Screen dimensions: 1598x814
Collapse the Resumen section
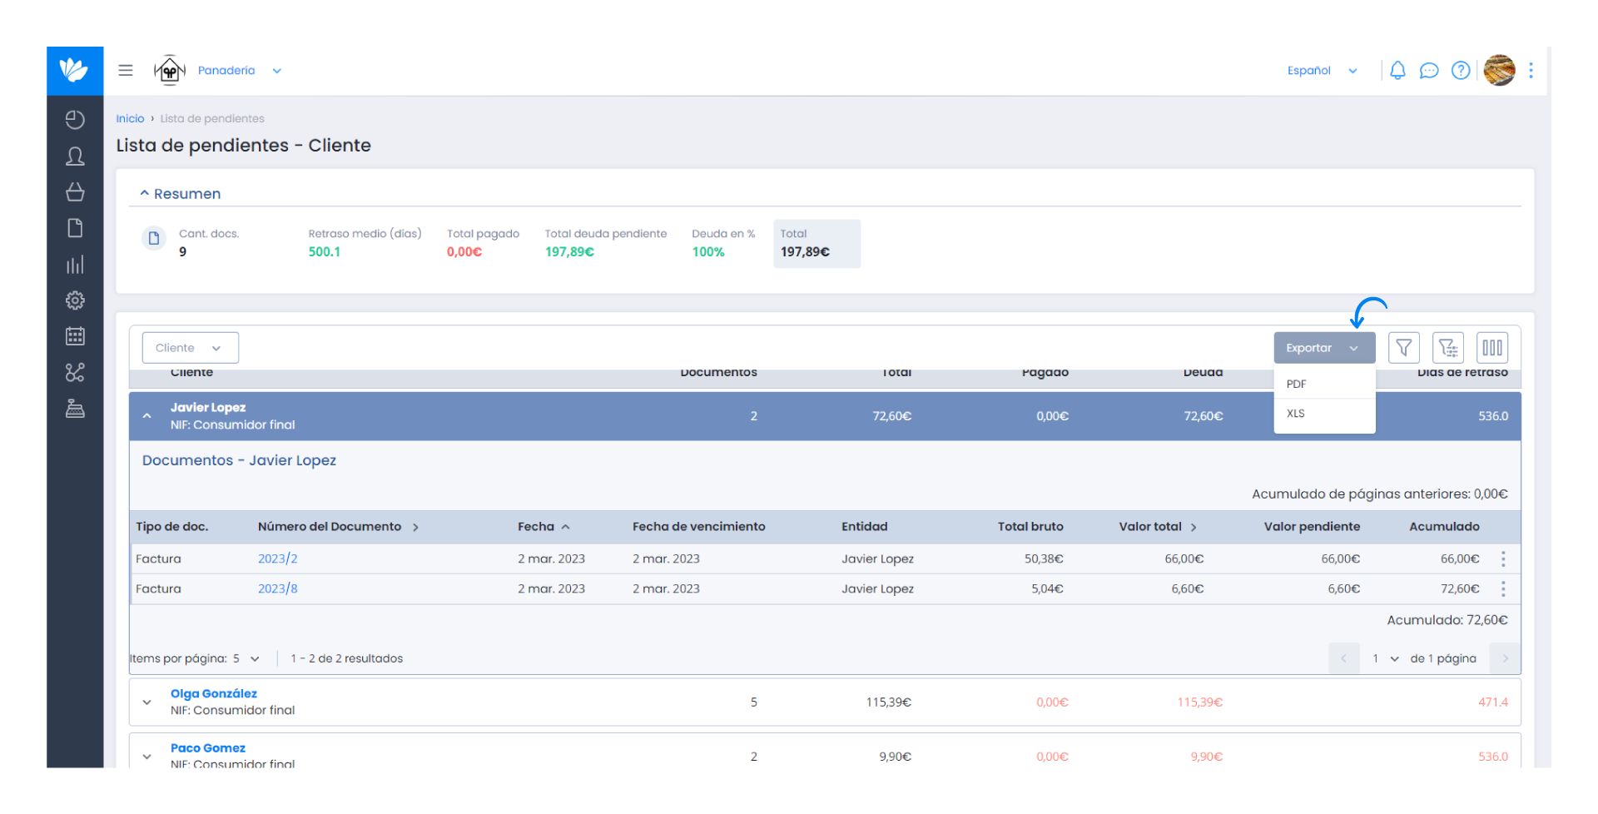(181, 194)
